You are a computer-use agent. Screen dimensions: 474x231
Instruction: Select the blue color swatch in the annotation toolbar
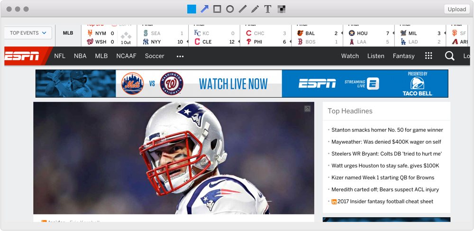pos(191,9)
